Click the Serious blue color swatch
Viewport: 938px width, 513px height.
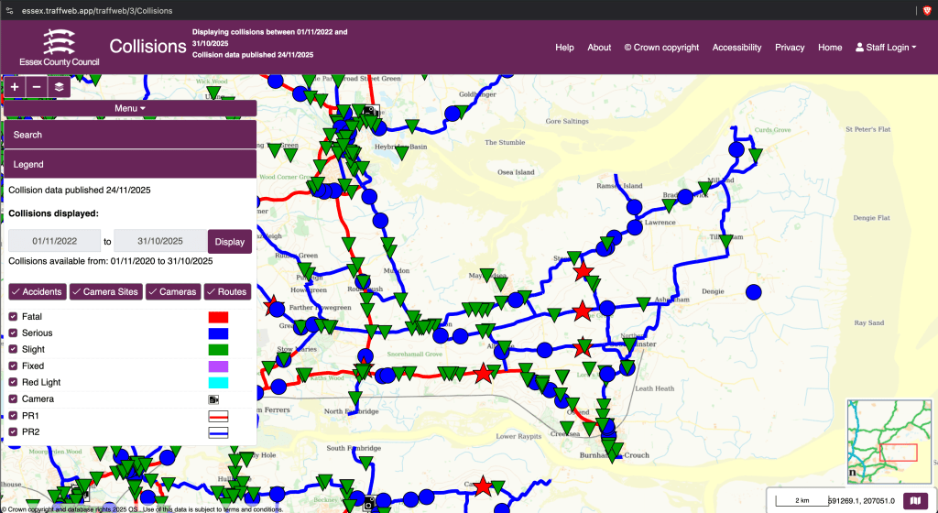[218, 333]
